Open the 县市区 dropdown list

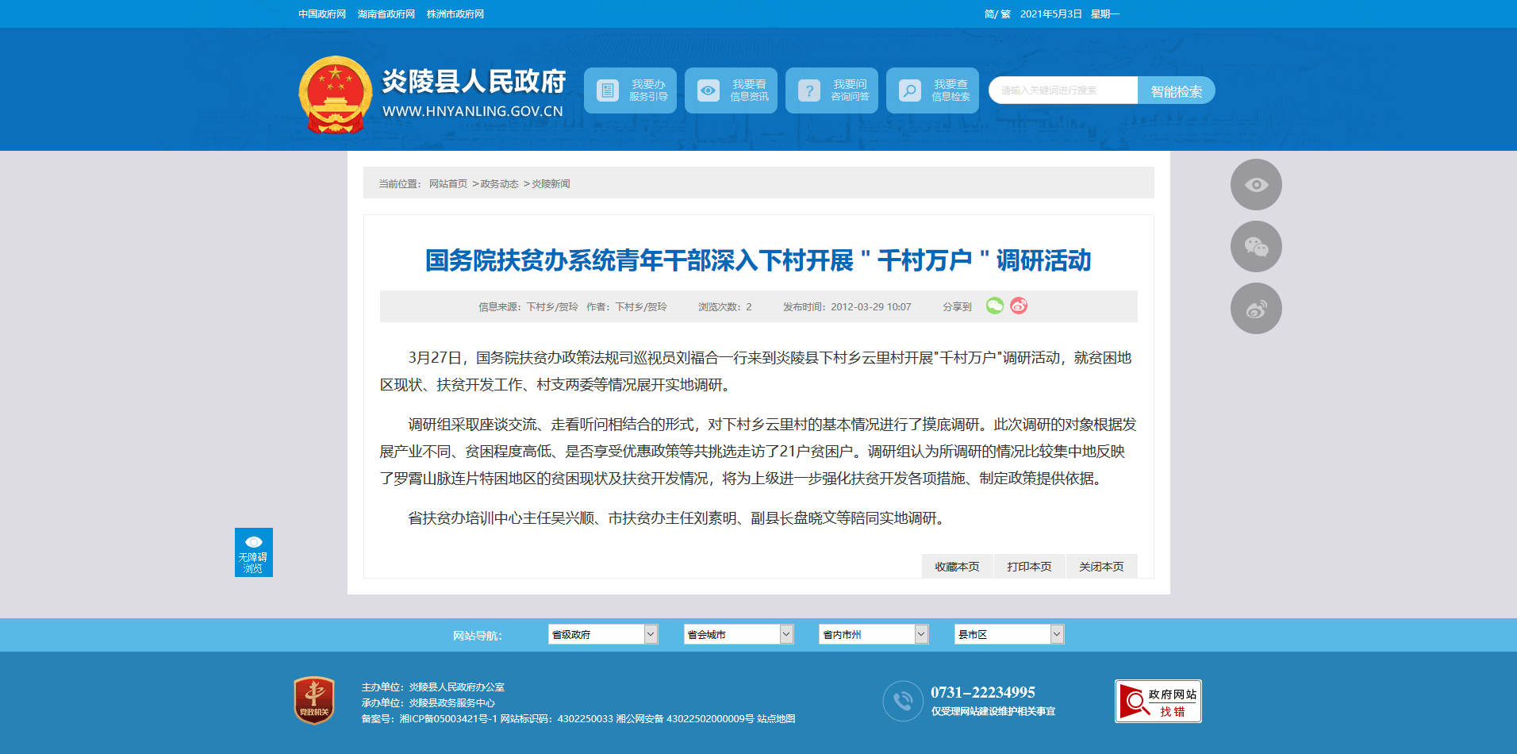click(1008, 634)
